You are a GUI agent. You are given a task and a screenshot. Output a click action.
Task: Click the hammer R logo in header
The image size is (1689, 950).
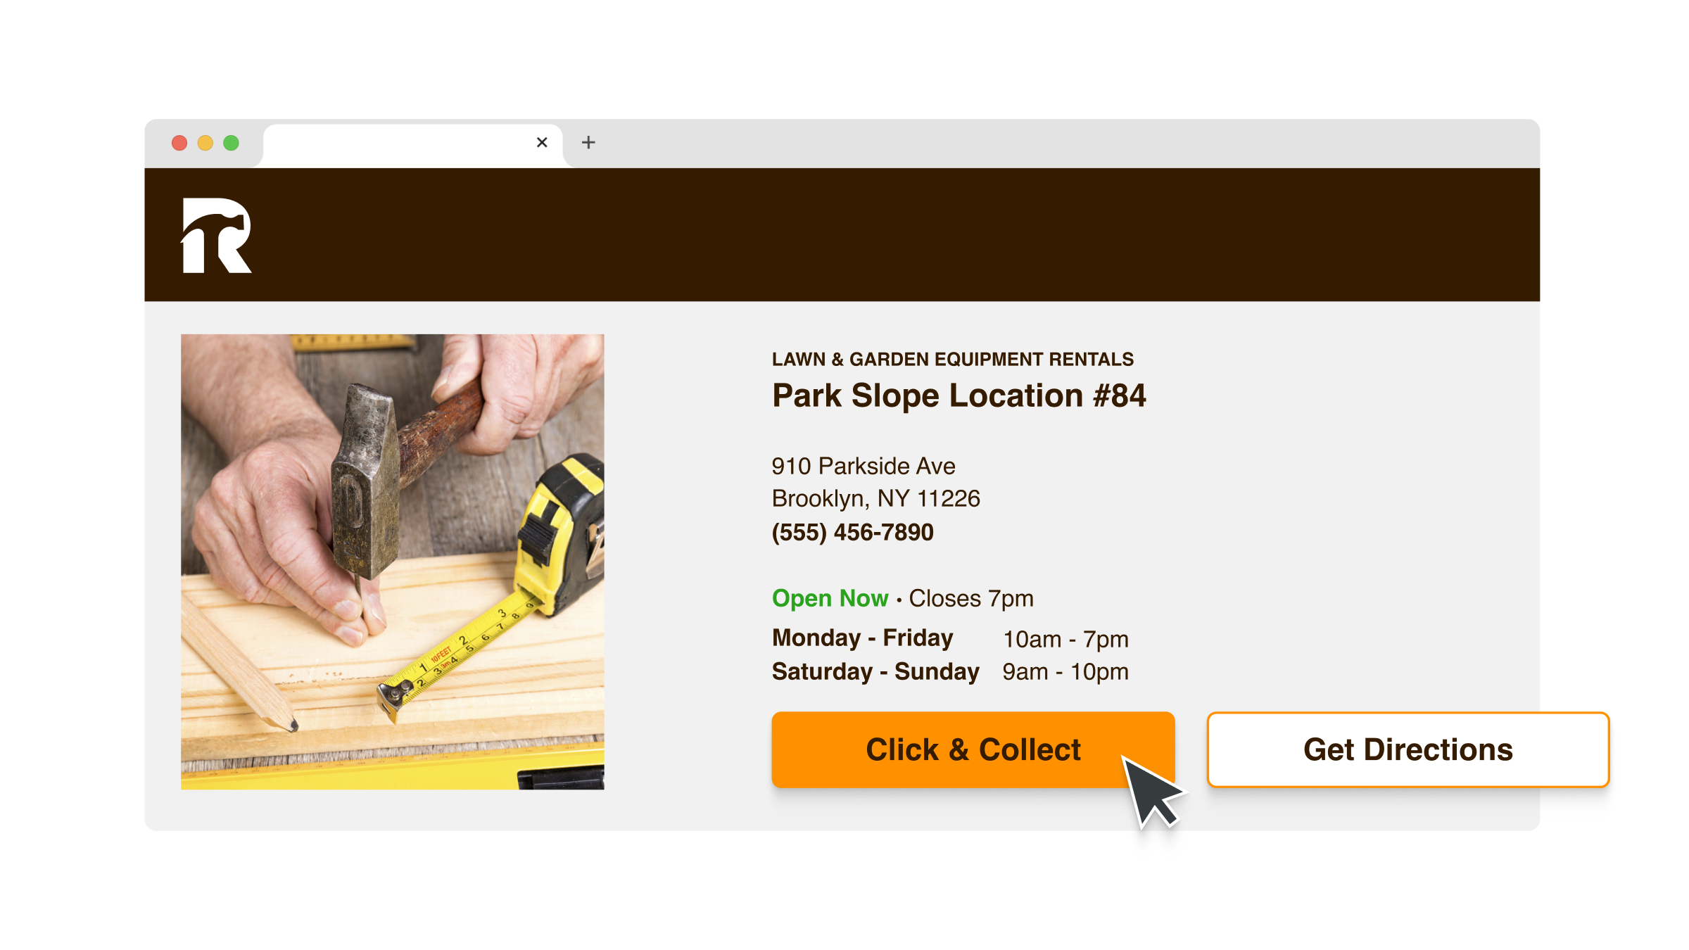tap(216, 235)
